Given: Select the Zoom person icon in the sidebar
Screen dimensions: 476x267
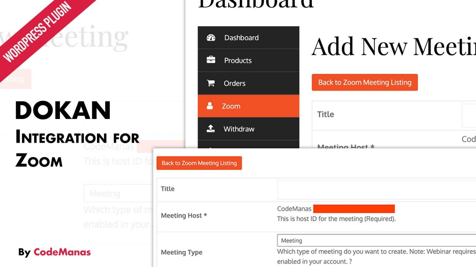Looking at the screenshot, I should (209, 106).
